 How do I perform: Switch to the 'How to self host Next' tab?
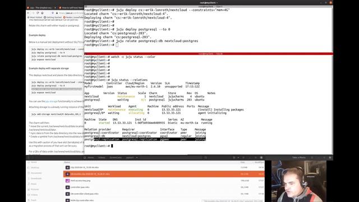coord(71,8)
